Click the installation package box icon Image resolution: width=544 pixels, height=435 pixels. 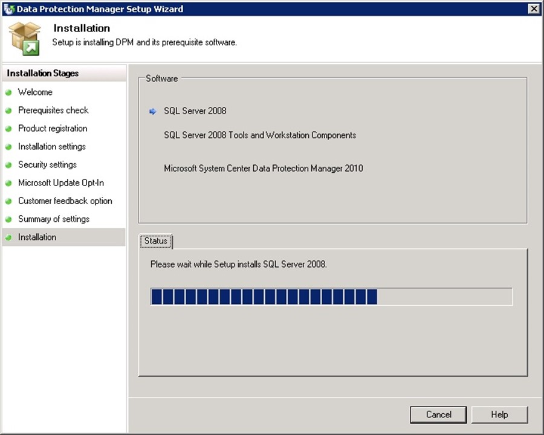tap(24, 38)
